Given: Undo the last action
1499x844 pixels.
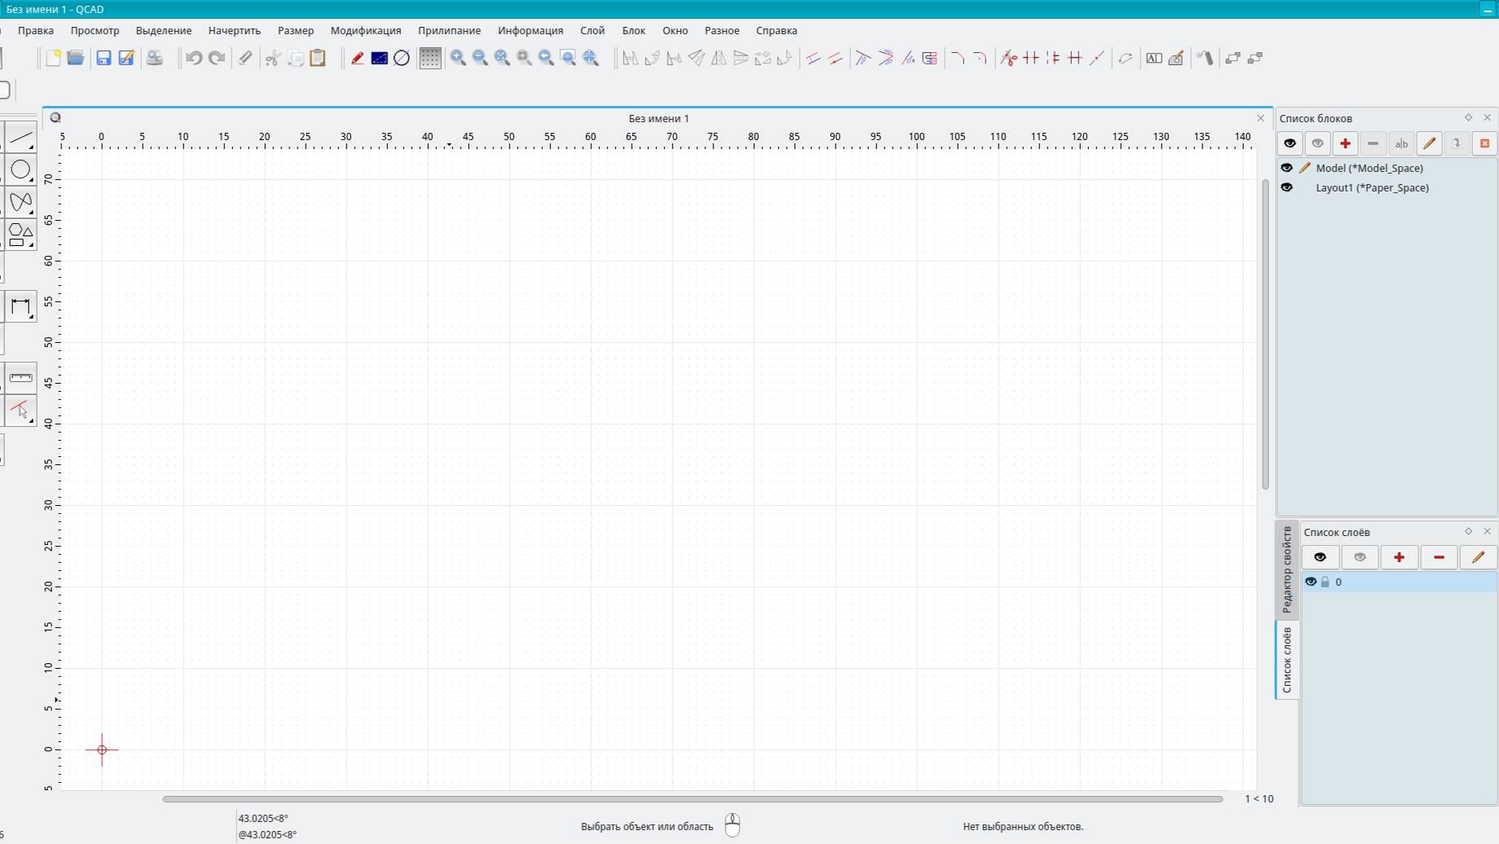Looking at the screenshot, I should (194, 58).
